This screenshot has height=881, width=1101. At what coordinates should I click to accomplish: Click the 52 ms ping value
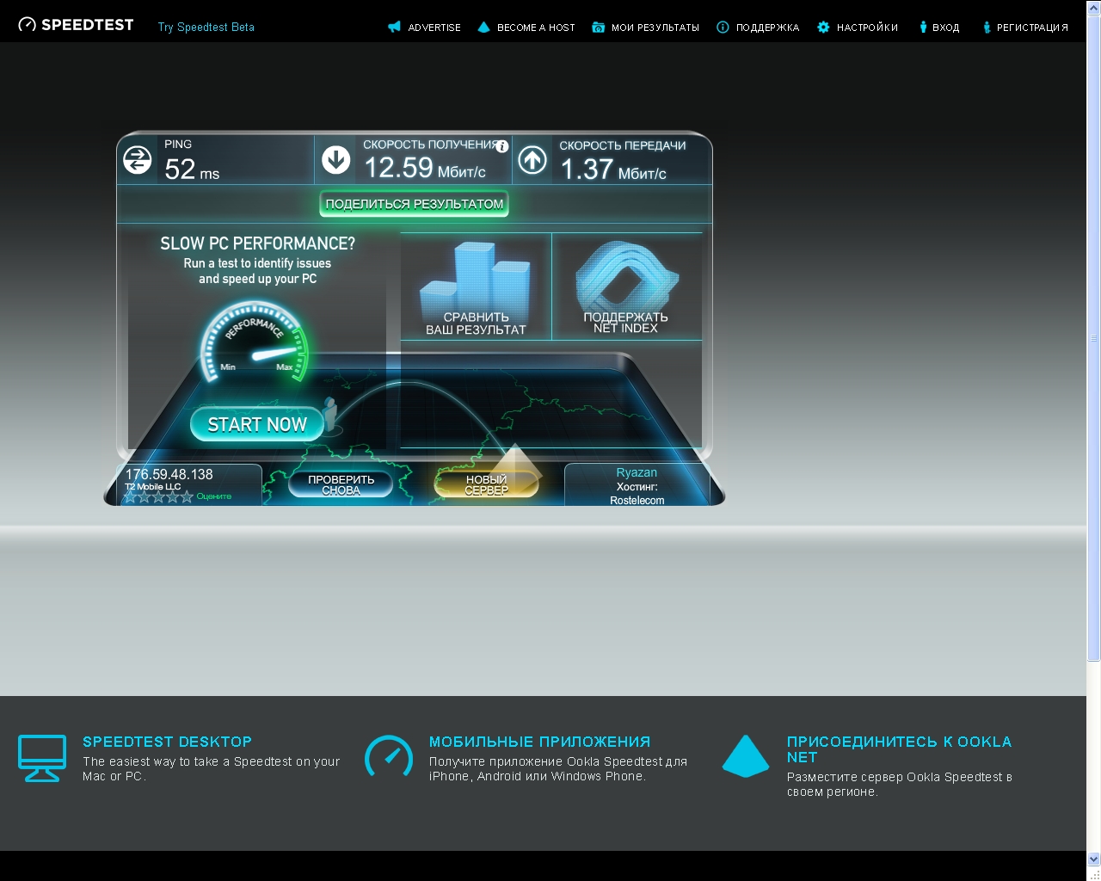[x=192, y=169]
